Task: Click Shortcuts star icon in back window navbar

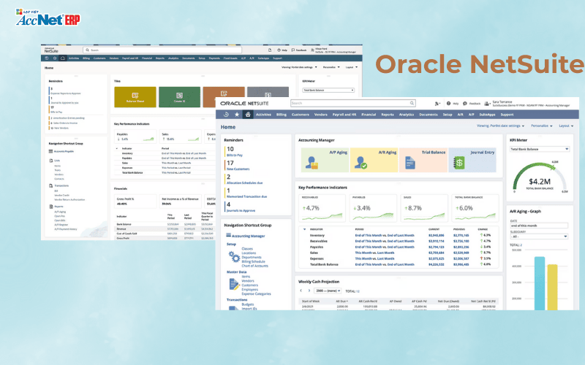Action: (x=55, y=58)
